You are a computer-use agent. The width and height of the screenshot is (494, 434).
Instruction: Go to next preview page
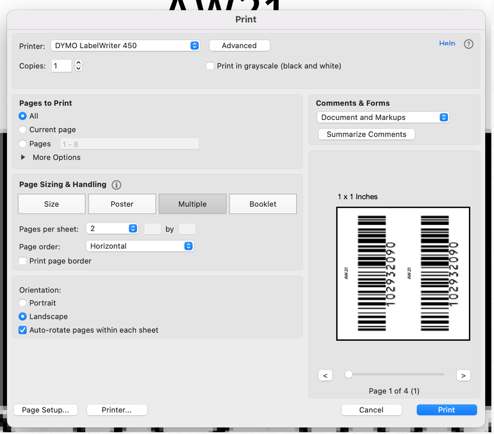coord(463,375)
